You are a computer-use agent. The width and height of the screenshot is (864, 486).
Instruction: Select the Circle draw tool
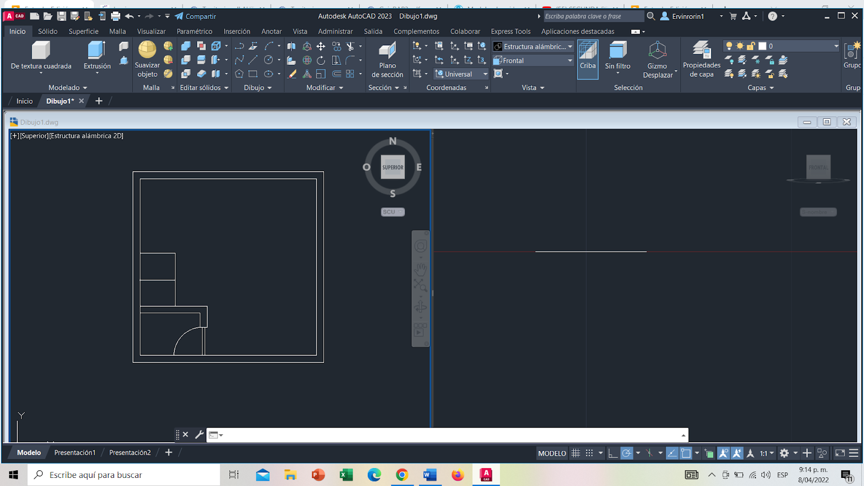(x=268, y=60)
